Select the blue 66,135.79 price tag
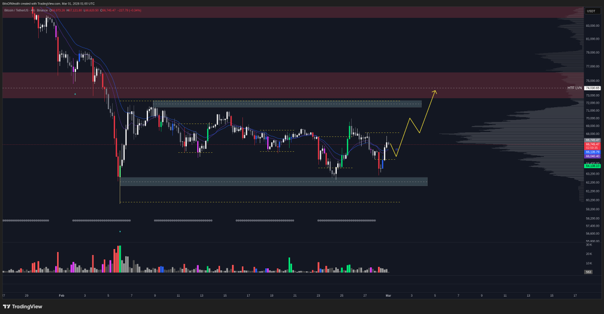Screen dimensions: 604x314 [x=591, y=151]
